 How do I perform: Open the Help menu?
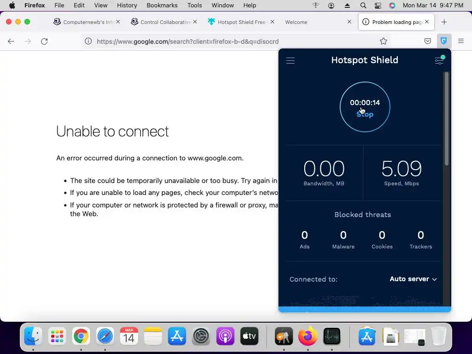coord(249,6)
